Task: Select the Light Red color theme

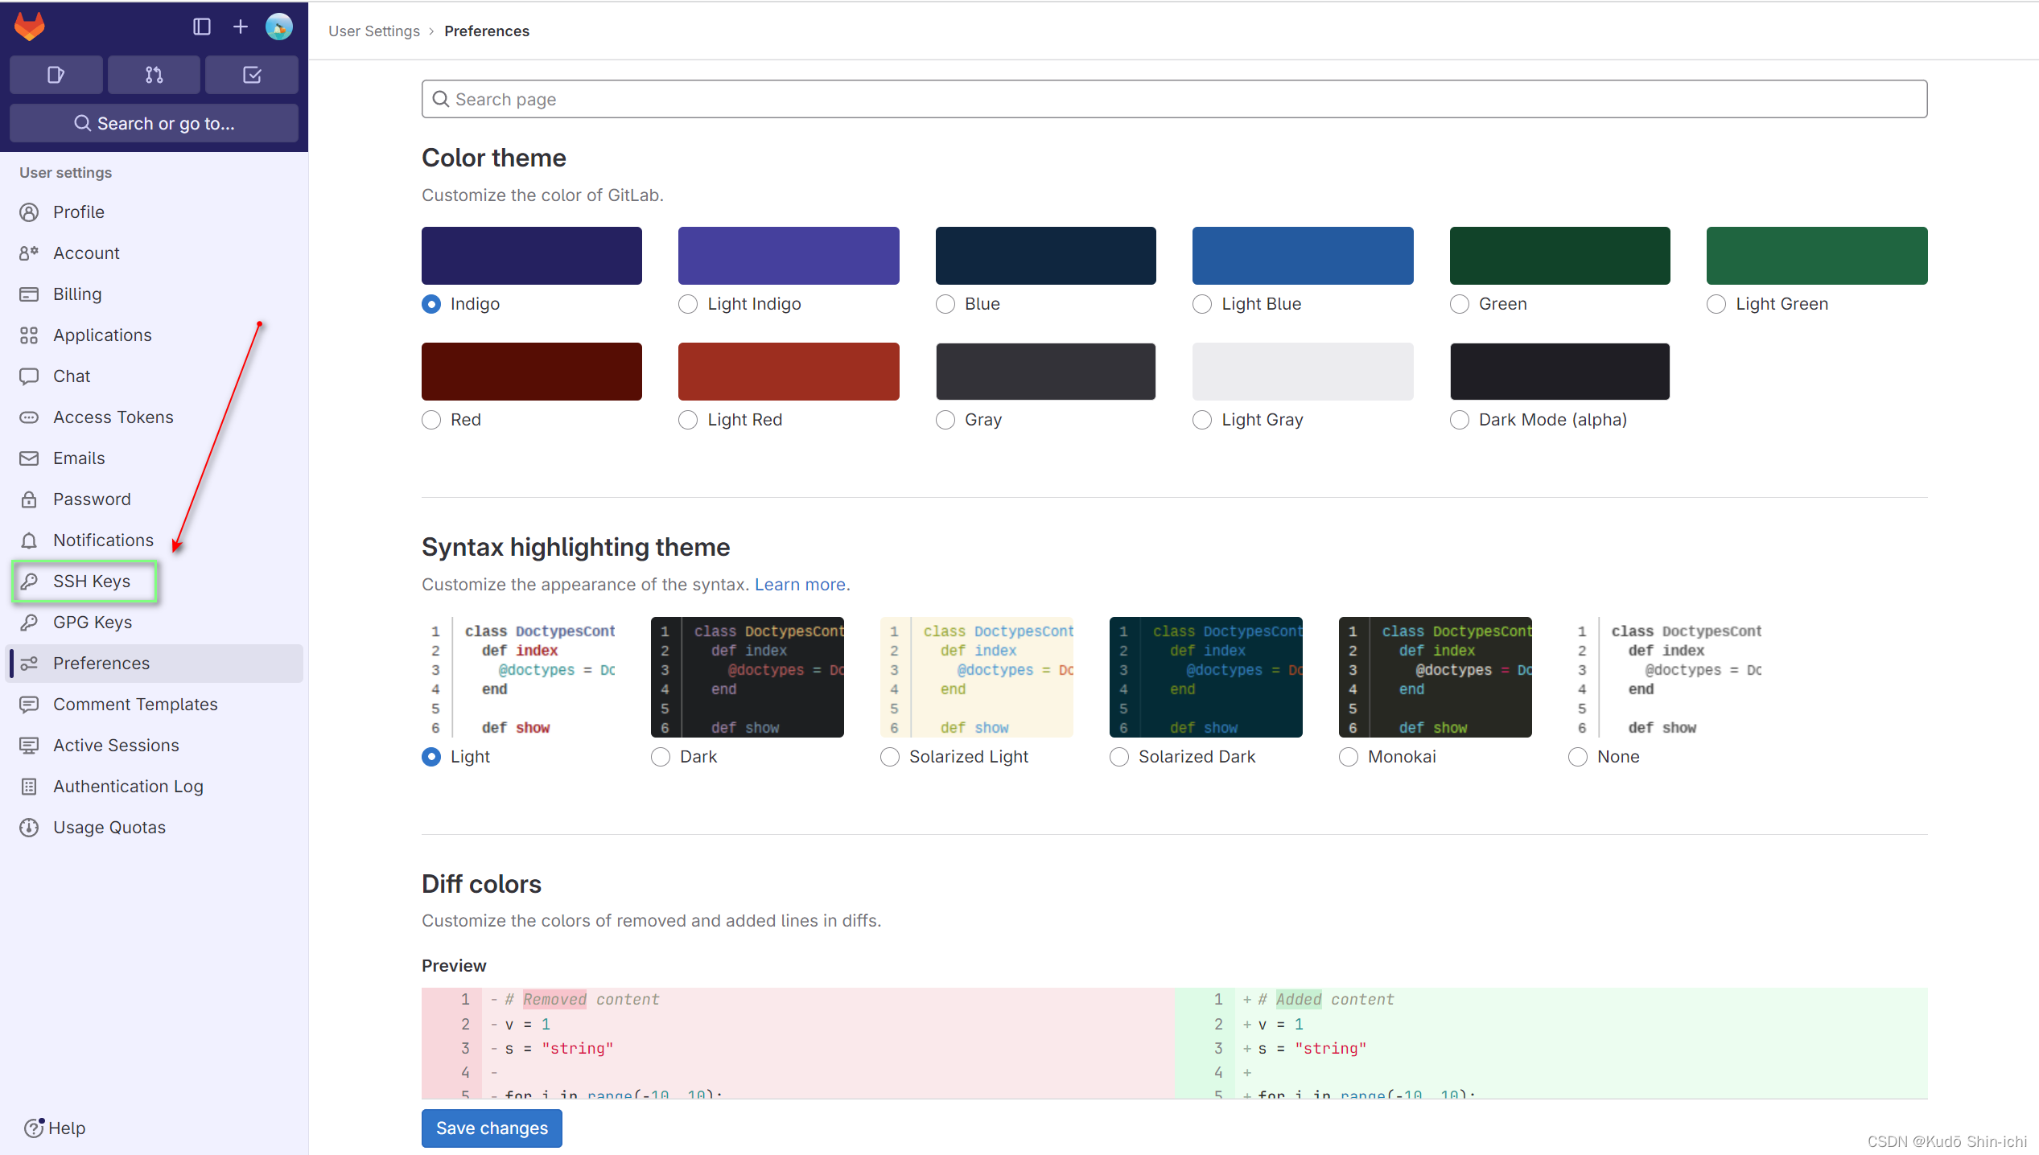Action: pos(688,419)
